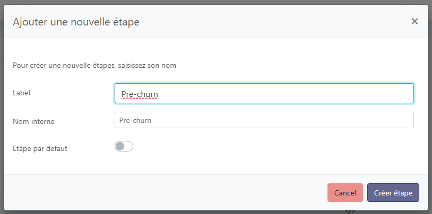Close the 'Ajouter une nouvelle étape' dialog

click(x=414, y=21)
